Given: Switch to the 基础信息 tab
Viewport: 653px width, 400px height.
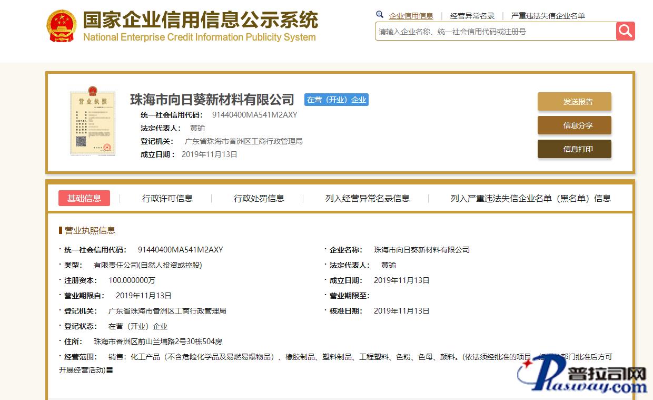Looking at the screenshot, I should [84, 198].
